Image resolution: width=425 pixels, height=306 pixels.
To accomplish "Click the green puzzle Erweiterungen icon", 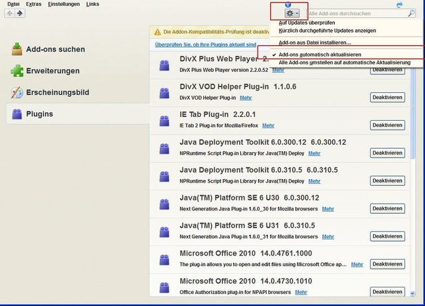I will point(17,71).
